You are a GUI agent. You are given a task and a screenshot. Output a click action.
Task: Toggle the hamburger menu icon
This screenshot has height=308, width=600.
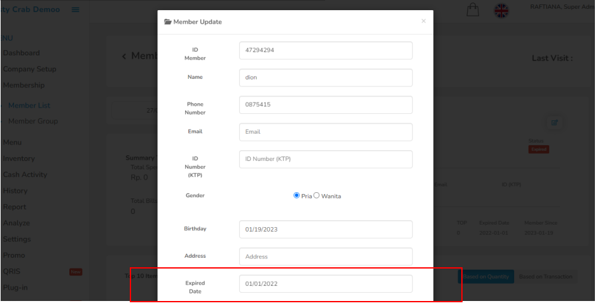(x=75, y=10)
